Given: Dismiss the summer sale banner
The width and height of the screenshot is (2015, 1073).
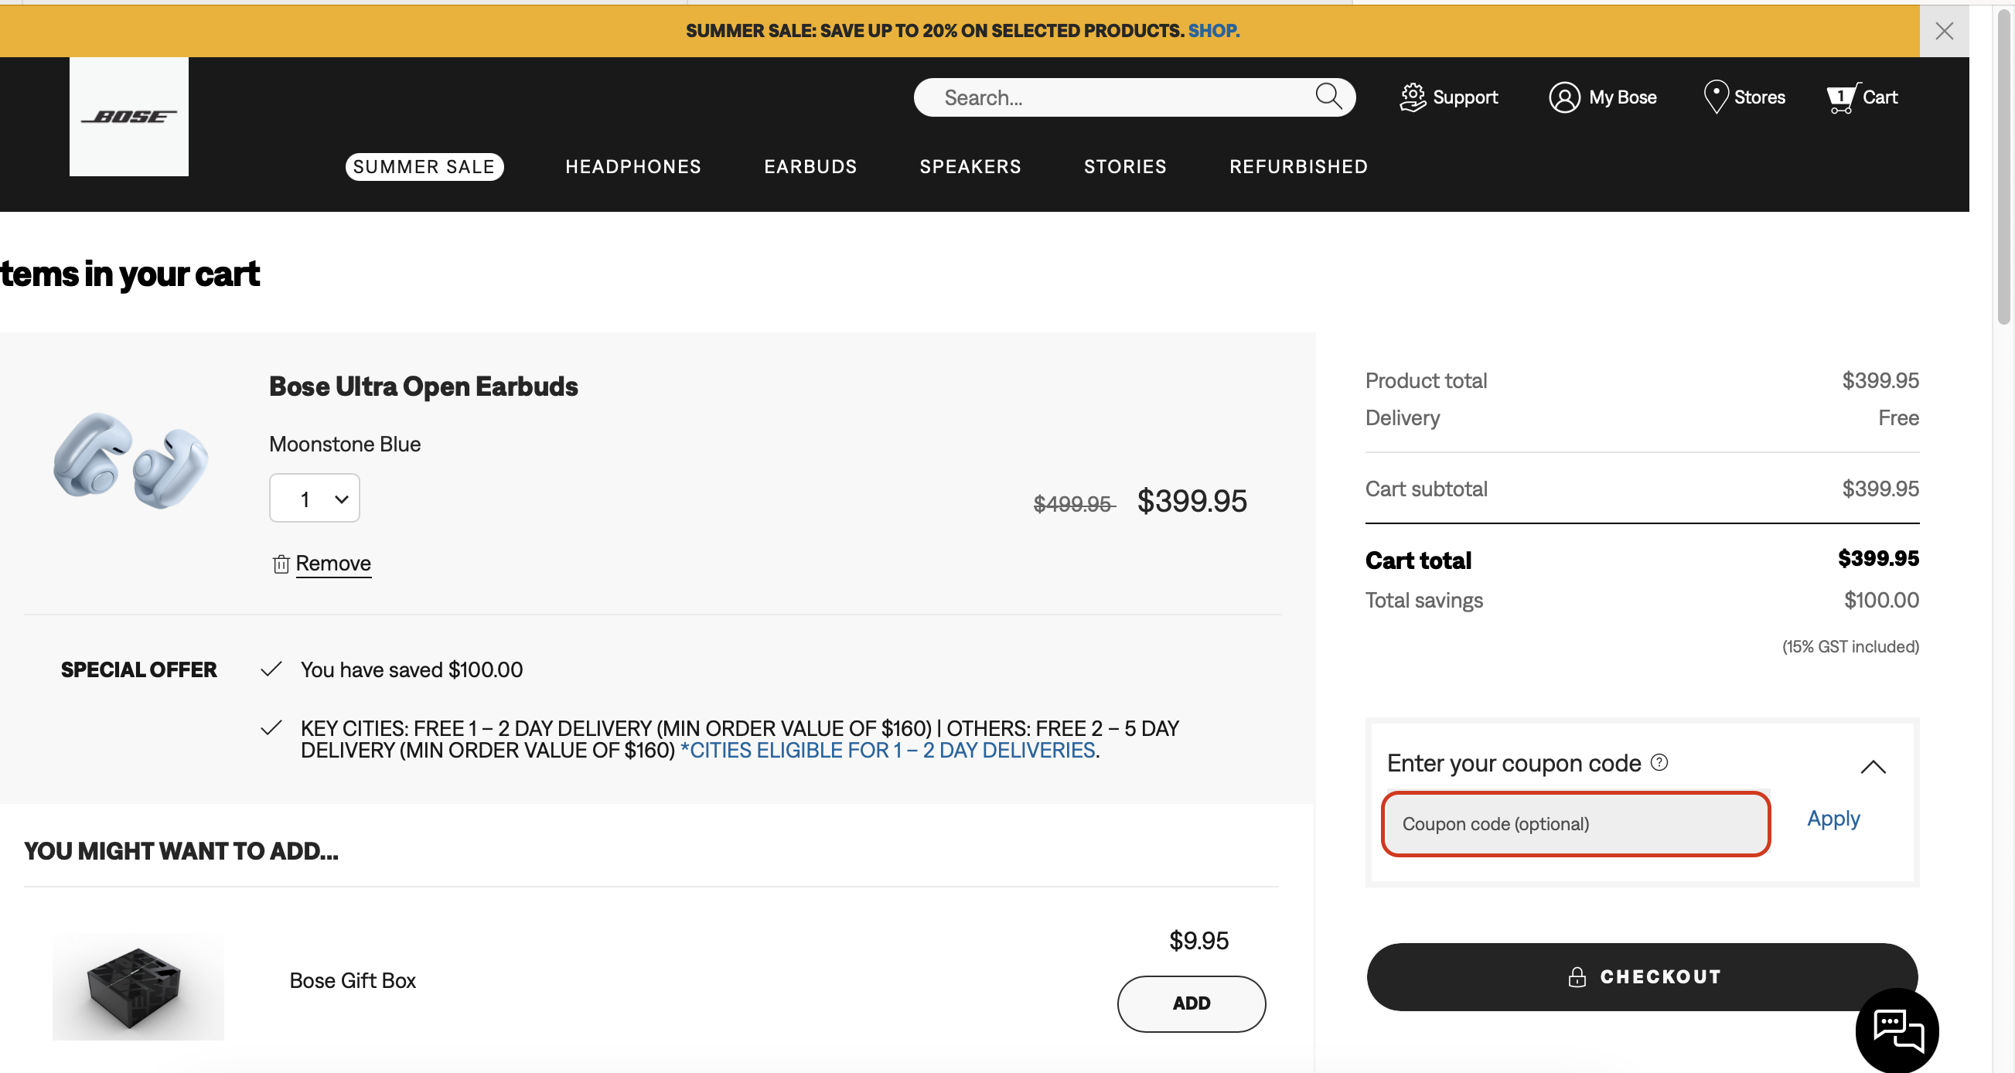Looking at the screenshot, I should [x=1944, y=31].
